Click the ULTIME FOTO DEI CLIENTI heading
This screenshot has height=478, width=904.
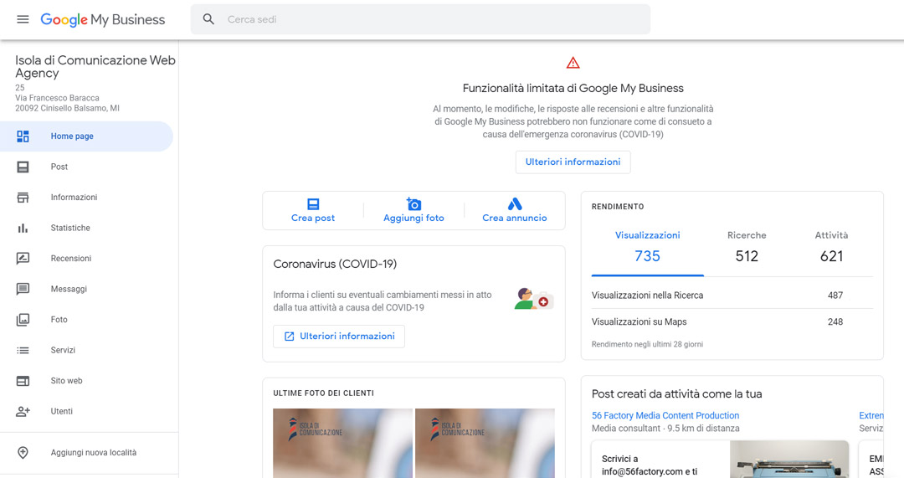pos(323,393)
